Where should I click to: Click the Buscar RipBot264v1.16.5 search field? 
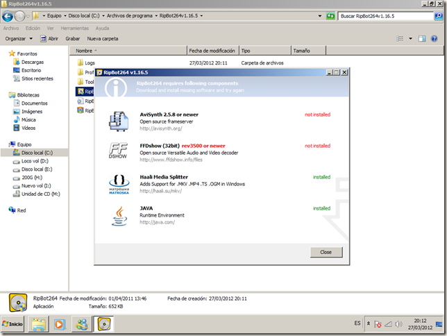[x=387, y=16]
